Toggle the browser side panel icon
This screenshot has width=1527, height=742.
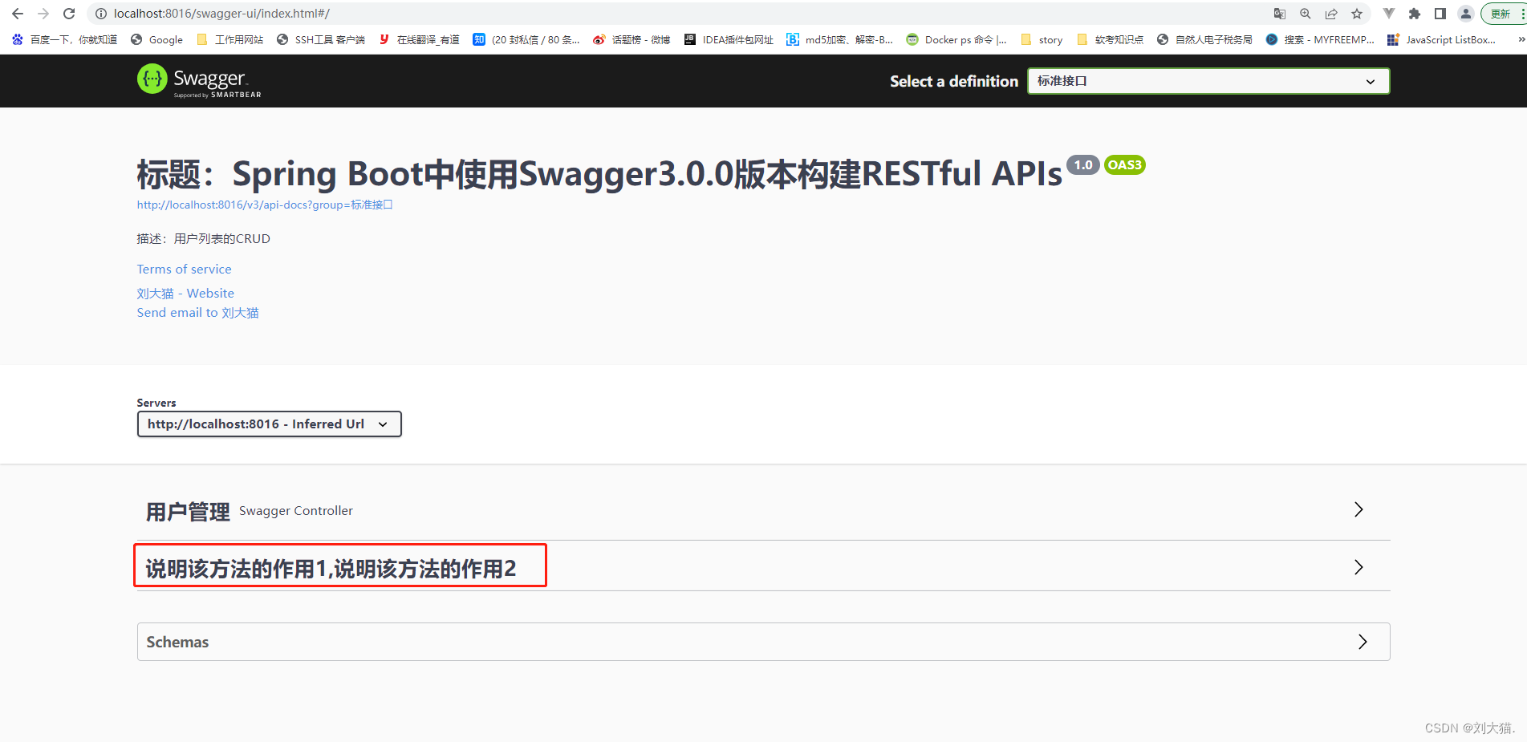point(1440,14)
